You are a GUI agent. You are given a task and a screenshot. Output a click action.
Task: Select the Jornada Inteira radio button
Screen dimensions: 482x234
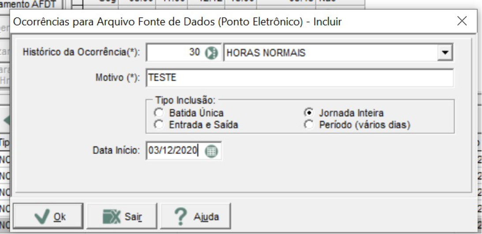pos(309,113)
